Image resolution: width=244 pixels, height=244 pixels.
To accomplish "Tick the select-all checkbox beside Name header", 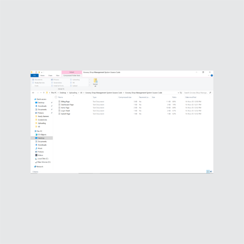I will 56,97.
